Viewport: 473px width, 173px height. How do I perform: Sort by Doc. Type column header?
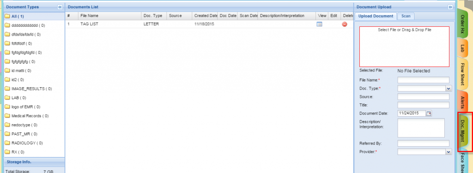(x=154, y=16)
